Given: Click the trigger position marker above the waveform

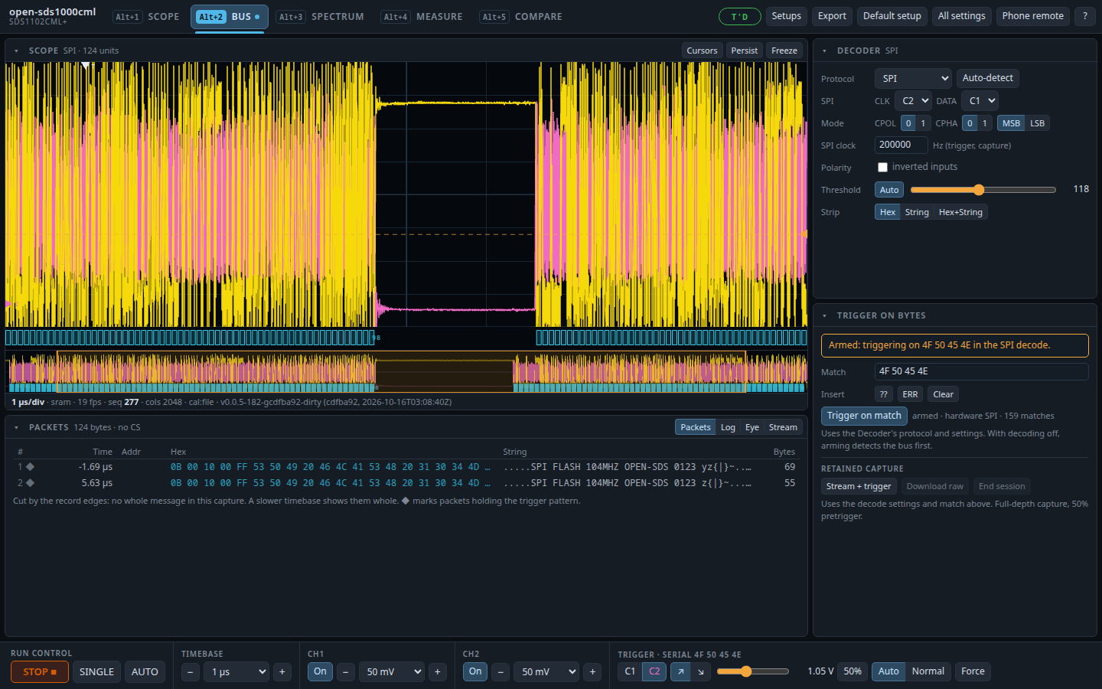Looking at the screenshot, I should pos(86,66).
